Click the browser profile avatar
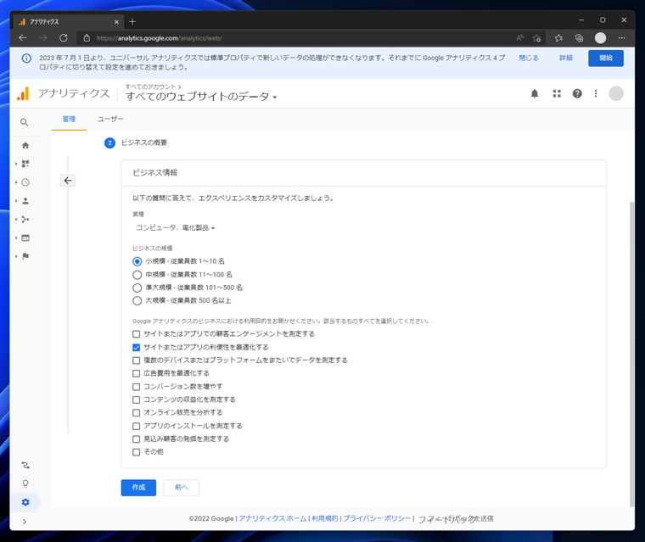The height and width of the screenshot is (542, 645). (600, 38)
